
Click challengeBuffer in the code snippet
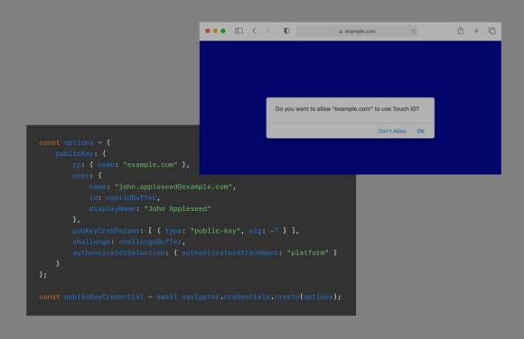click(x=150, y=242)
